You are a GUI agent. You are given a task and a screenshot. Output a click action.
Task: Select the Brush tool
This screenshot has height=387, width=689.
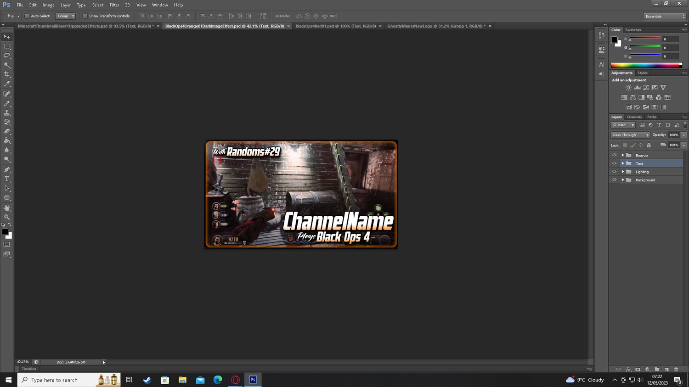pyautogui.click(x=7, y=103)
